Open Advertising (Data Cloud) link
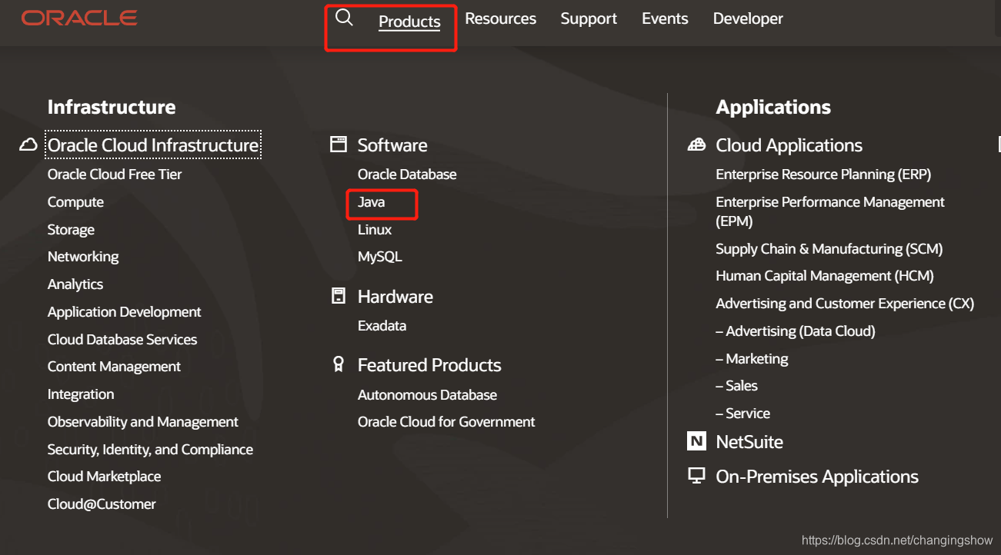Screen dimensions: 1001x555 [x=796, y=331]
